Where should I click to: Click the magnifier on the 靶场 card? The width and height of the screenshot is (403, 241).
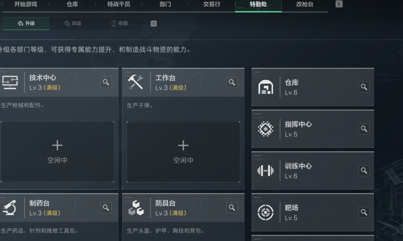364,213
